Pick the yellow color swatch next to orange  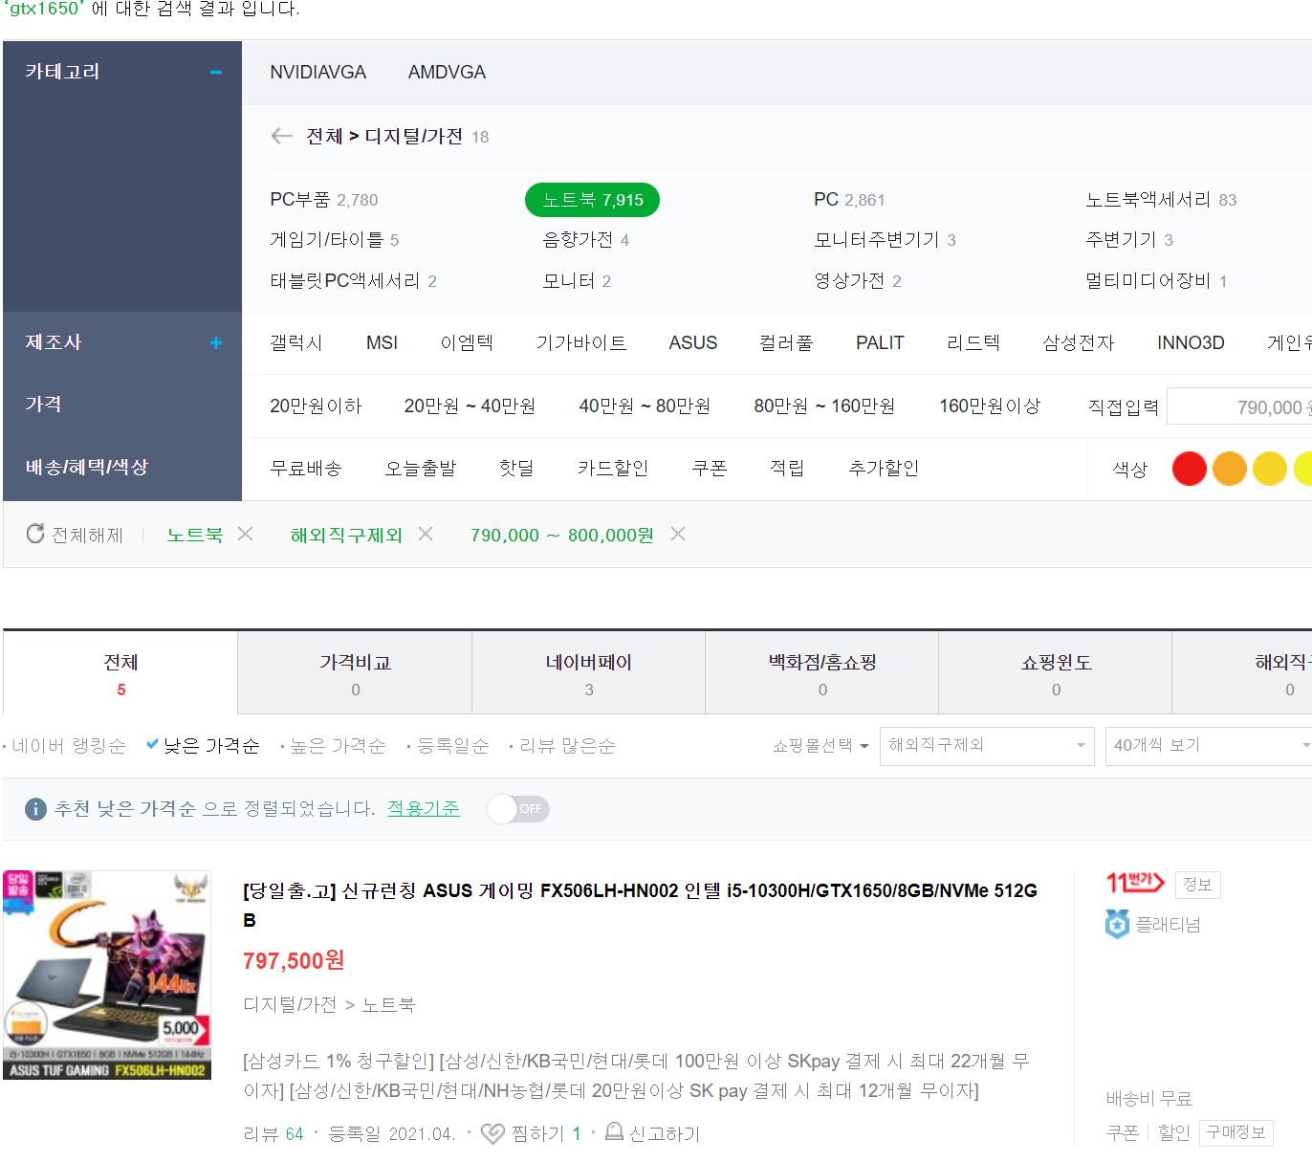[x=1270, y=469]
